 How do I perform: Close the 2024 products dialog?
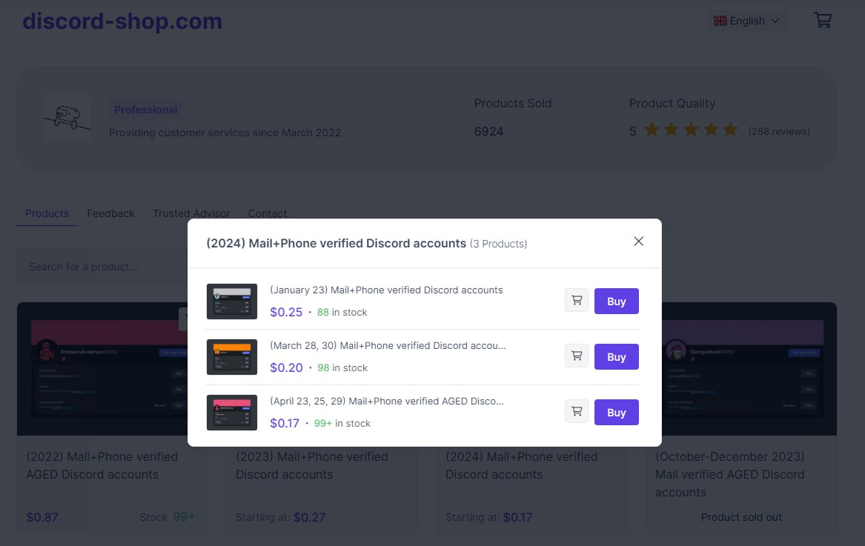638,241
